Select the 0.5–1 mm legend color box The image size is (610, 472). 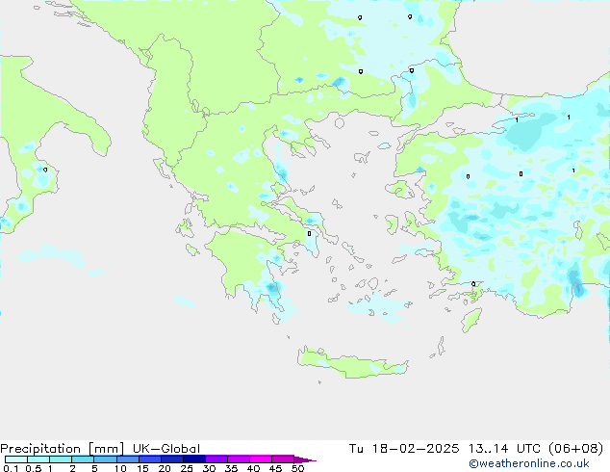coord(38,459)
